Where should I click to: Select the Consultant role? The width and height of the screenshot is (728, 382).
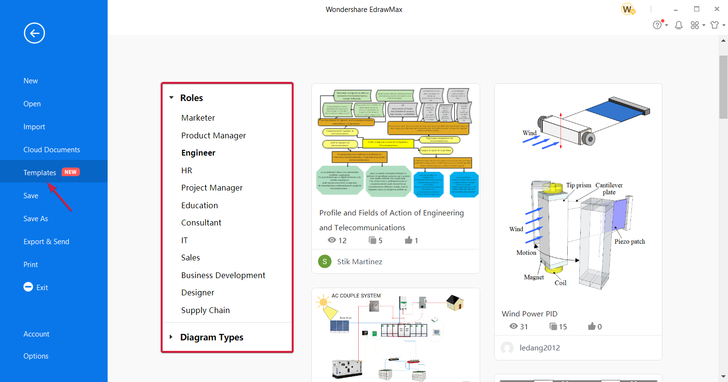(x=201, y=223)
